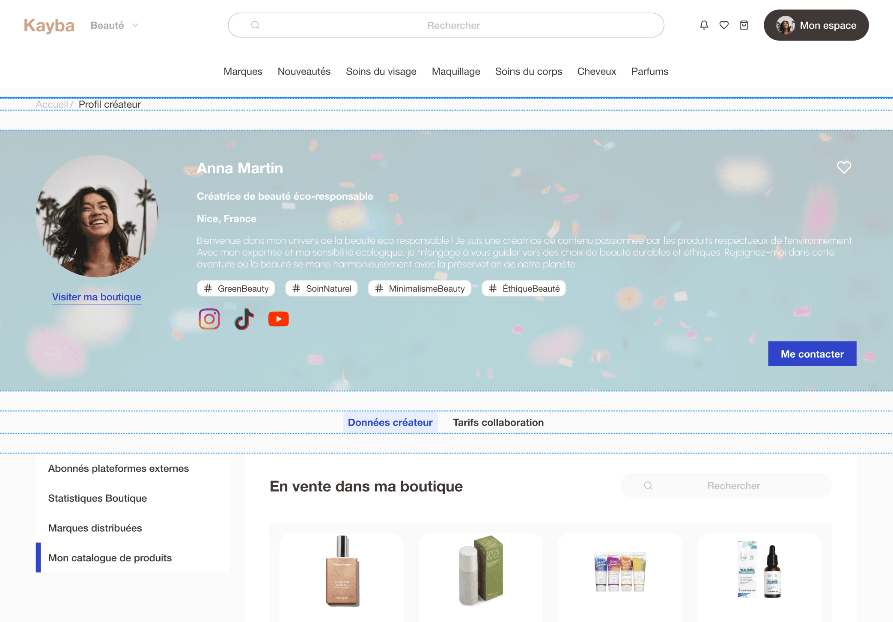893x622 pixels.
Task: Select the GreenBeauty hashtag
Action: pyautogui.click(x=235, y=288)
